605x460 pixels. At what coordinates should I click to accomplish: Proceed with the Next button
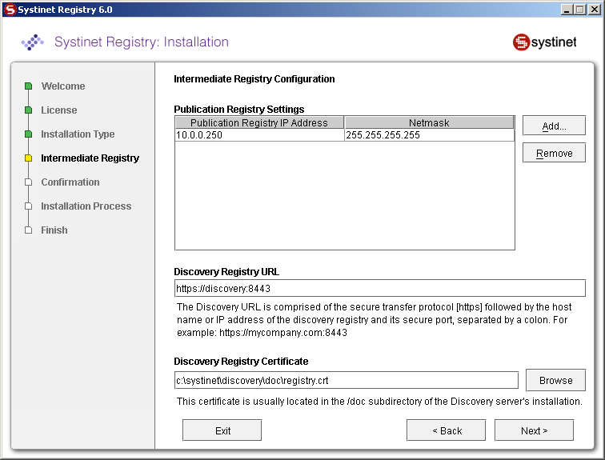(534, 430)
